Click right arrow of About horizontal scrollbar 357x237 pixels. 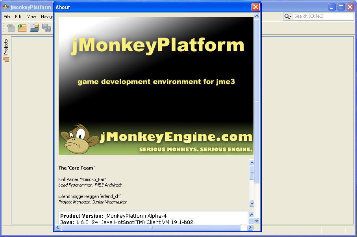pyautogui.click(x=250, y=227)
